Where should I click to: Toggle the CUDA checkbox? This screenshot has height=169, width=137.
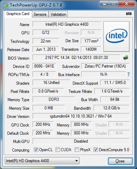click(58, 150)
